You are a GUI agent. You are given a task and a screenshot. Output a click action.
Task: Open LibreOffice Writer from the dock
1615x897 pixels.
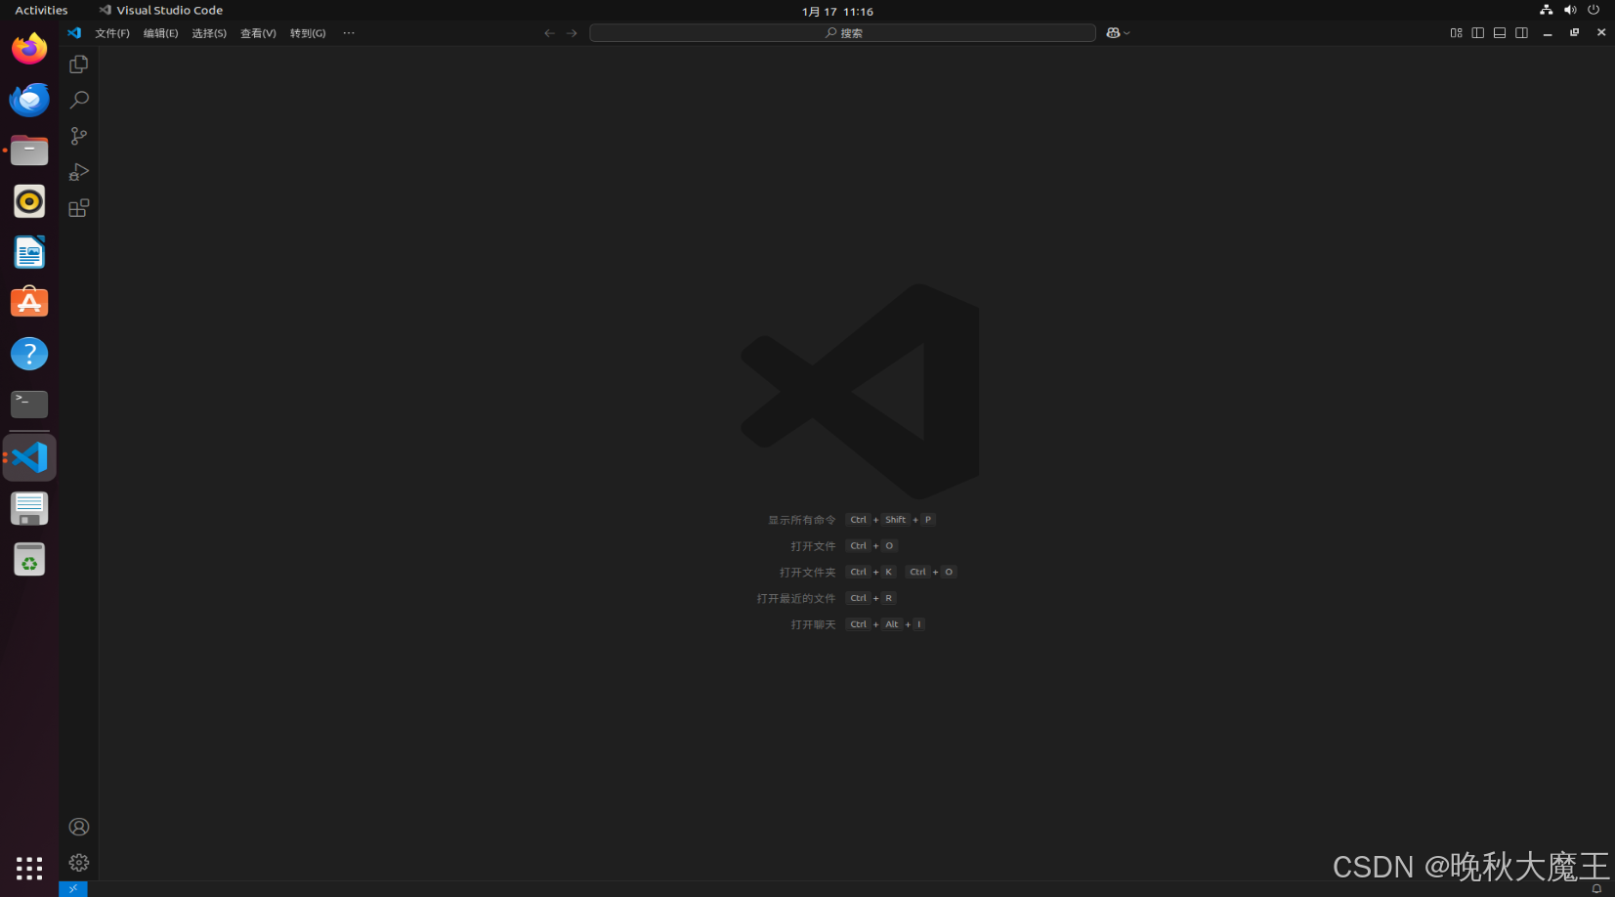tap(29, 252)
